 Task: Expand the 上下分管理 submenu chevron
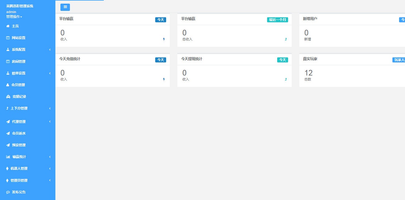point(50,108)
